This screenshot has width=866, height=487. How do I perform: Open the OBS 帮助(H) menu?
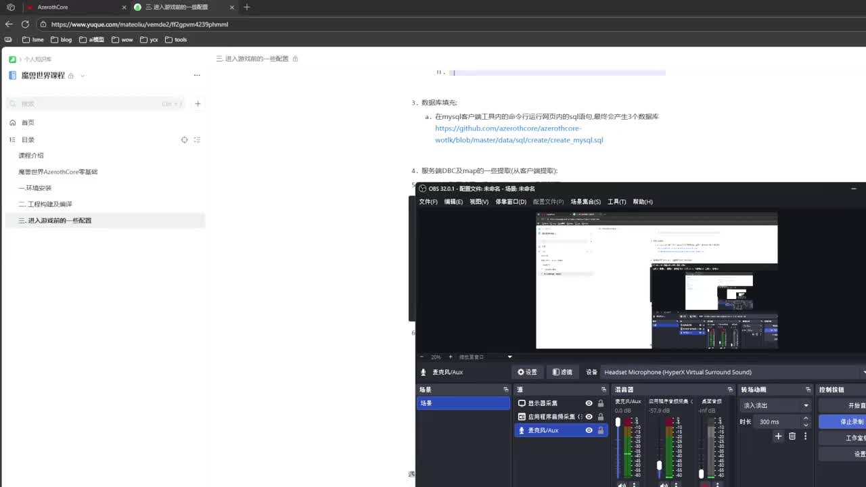tap(643, 202)
